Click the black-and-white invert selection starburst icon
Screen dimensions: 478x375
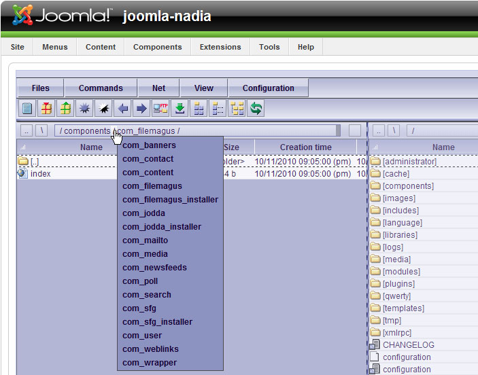pos(103,108)
